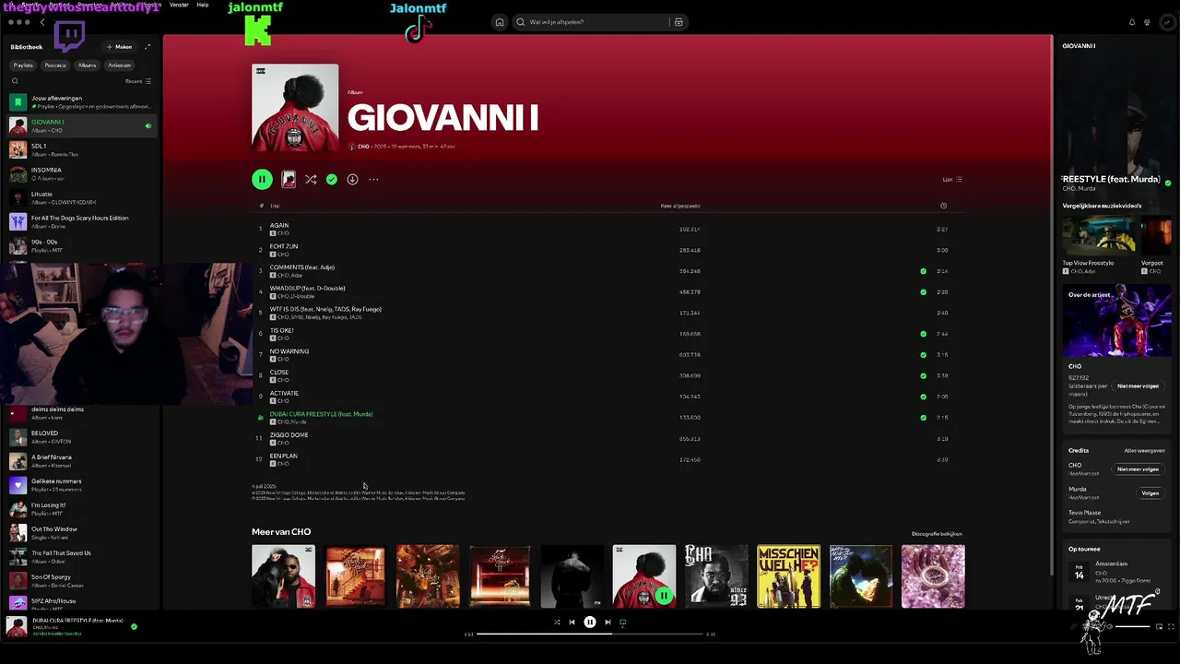Toggle shuffle for the GIOVANNI I album
Image resolution: width=1180 pixels, height=664 pixels.
click(x=311, y=180)
